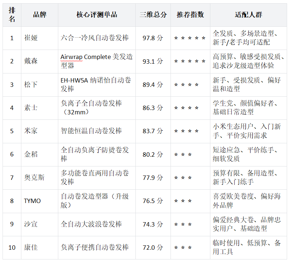Click product EH-HW5A 纳诺怡自动卷发棒
Image resolution: width=290 pixels, height=262 pixels.
pyautogui.click(x=97, y=85)
